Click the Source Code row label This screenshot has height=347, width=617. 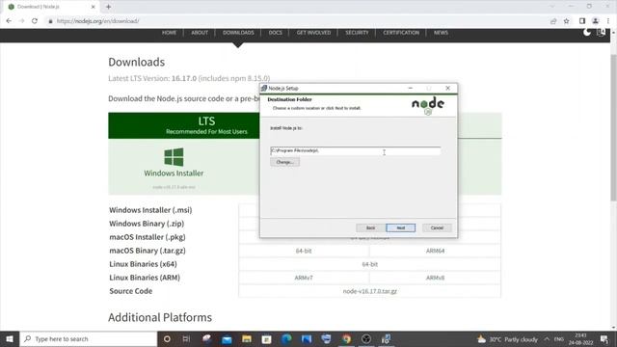pyautogui.click(x=131, y=291)
